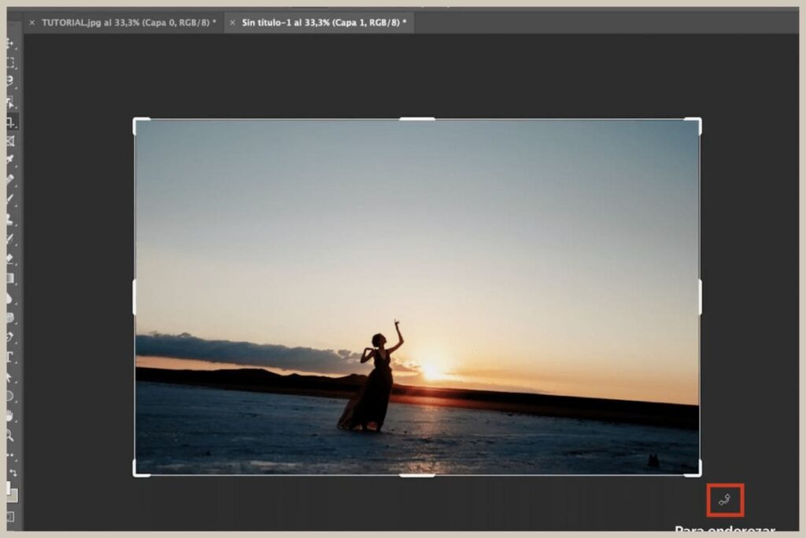
Task: Close the Sin título-1 tab
Action: pos(232,23)
